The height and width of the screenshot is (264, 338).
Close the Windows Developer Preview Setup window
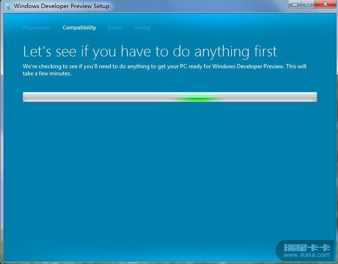pos(325,4)
